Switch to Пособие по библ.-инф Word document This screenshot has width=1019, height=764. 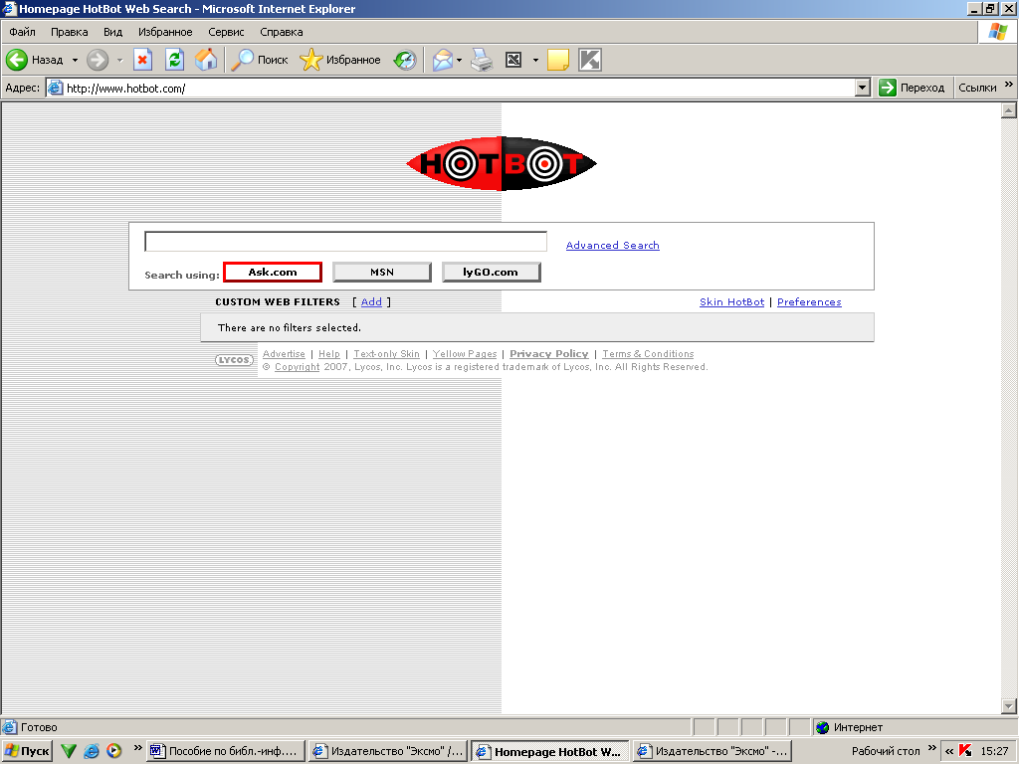click(226, 751)
